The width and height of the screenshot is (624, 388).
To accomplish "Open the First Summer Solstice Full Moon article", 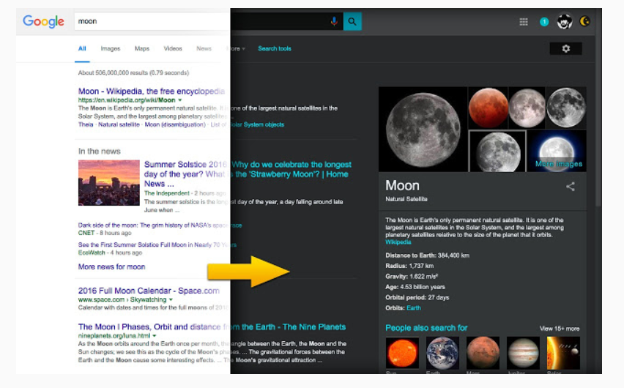I will pos(157,245).
